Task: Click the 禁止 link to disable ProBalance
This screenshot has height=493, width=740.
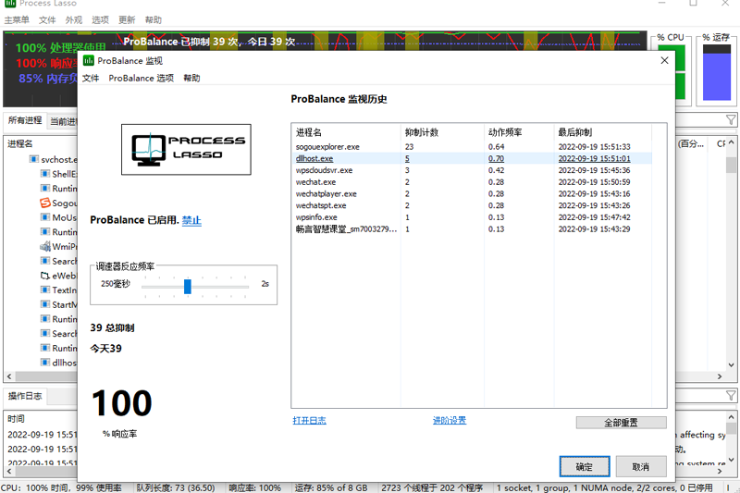Action: 191,220
